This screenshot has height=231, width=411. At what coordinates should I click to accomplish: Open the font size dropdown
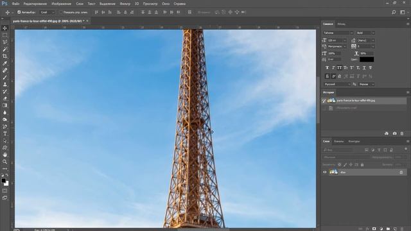pyautogui.click(x=345, y=40)
